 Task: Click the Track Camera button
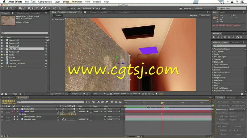(x=223, y=102)
